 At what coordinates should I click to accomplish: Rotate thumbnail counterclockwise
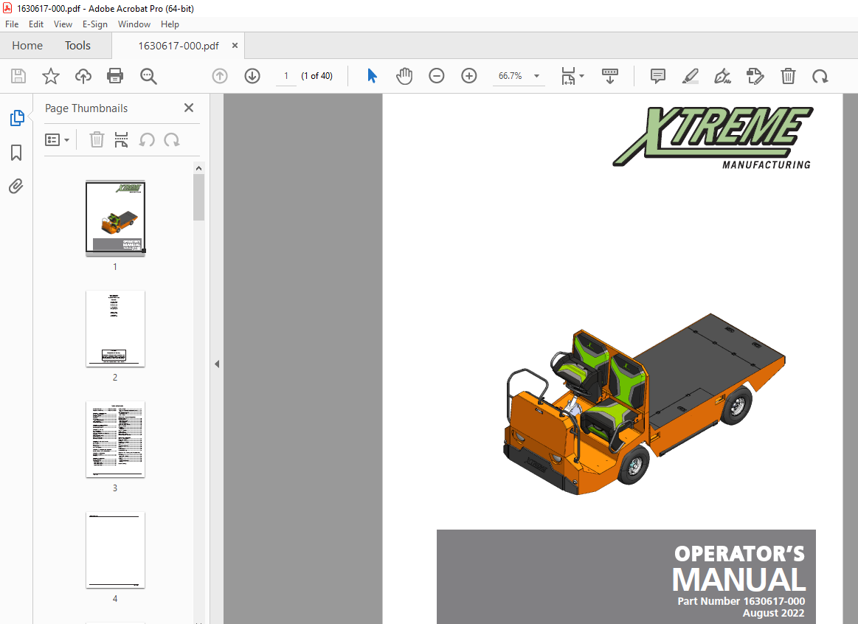click(147, 140)
